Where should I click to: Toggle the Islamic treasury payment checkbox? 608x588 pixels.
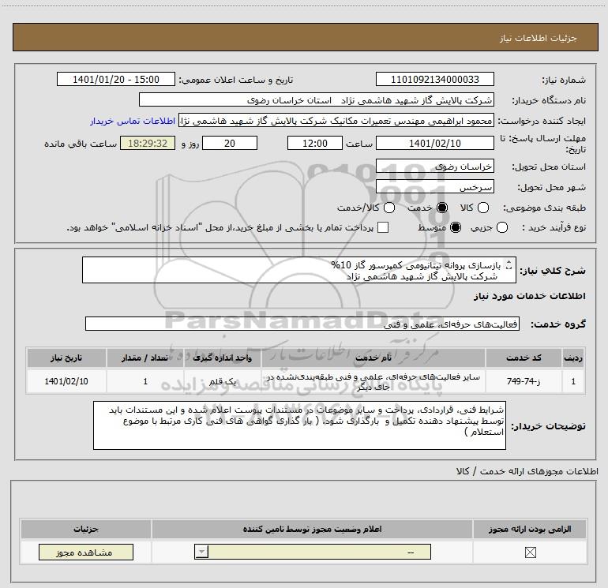point(383,227)
